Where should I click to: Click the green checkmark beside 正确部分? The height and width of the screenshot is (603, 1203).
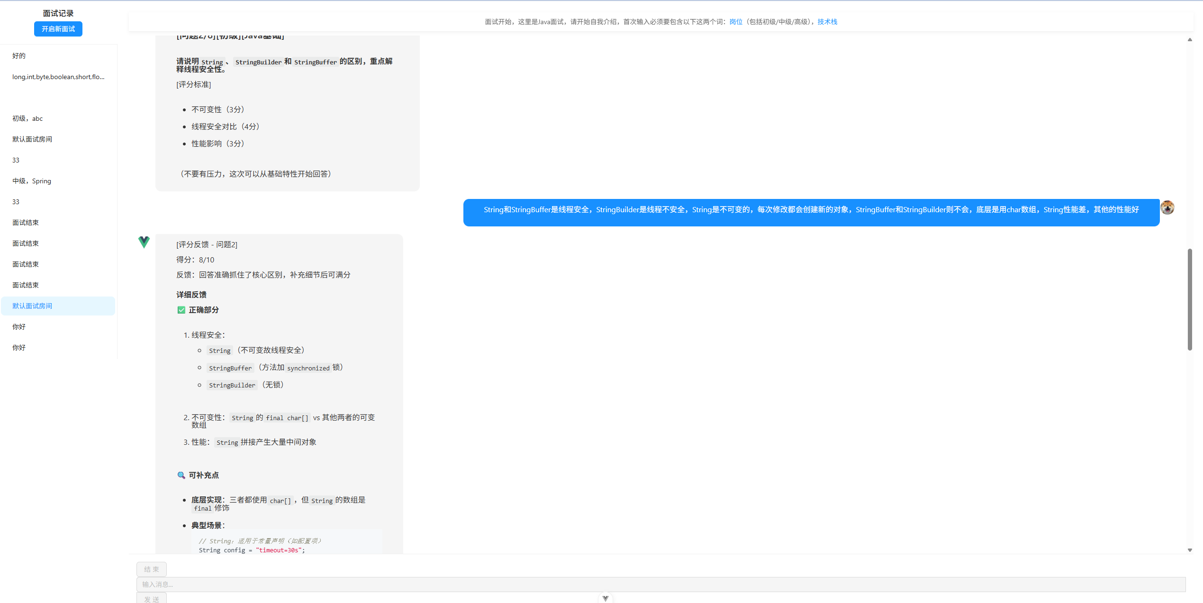tap(181, 310)
